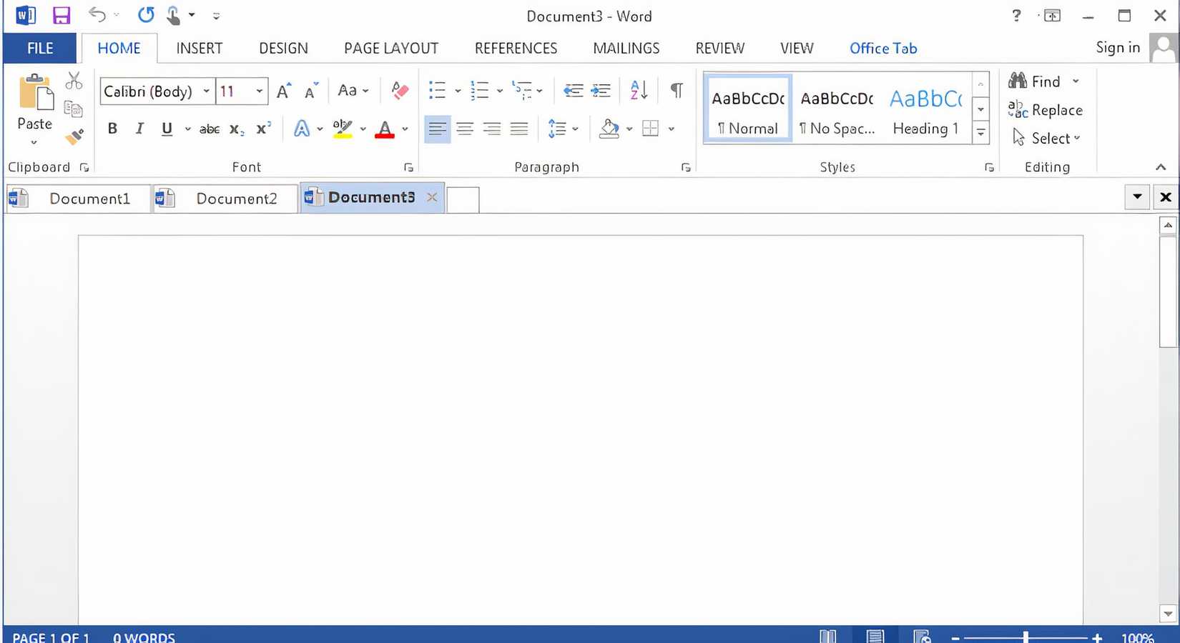Enable strikethrough formatting
1180x643 pixels.
[209, 129]
